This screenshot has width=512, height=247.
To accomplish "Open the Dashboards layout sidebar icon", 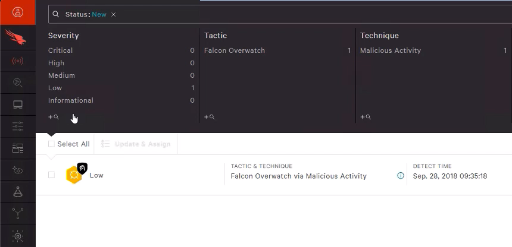I will [18, 148].
